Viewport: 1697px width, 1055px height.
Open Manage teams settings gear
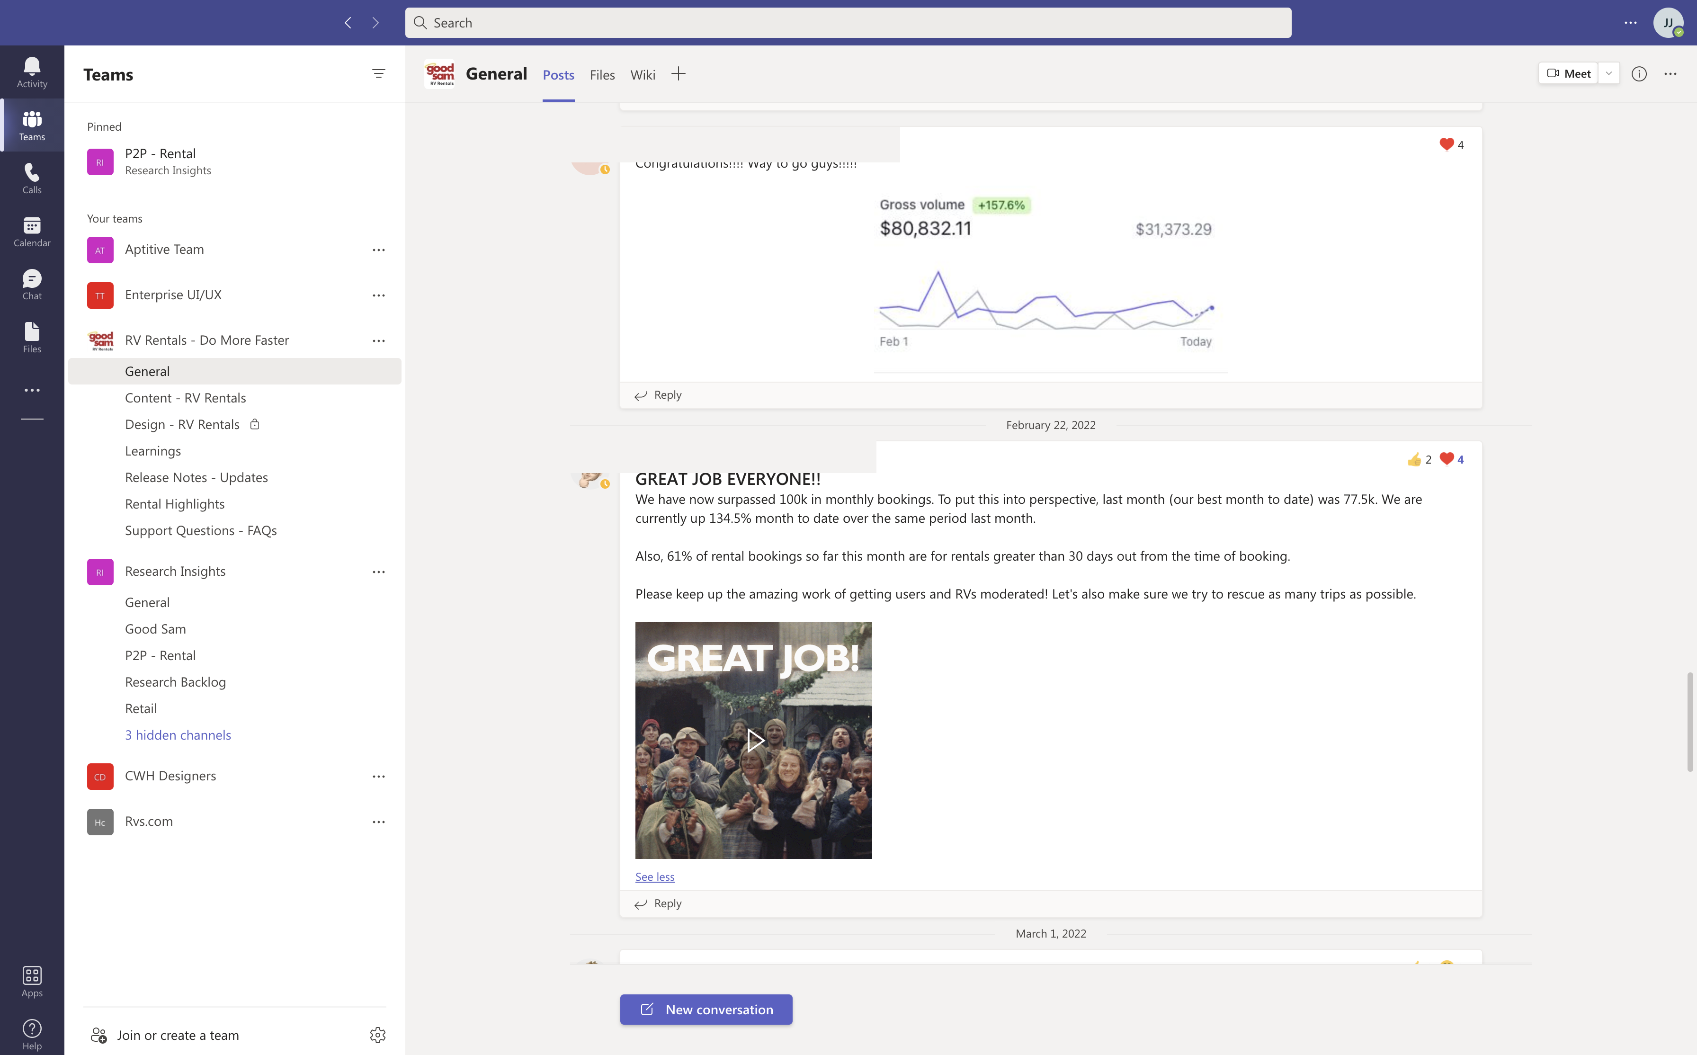coord(377,1035)
